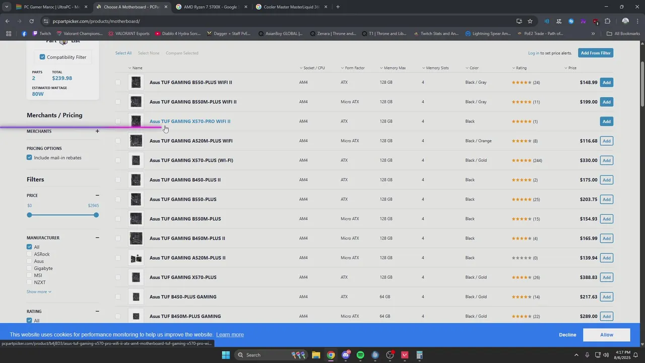
Task: Show hidden system tray icons
Action: [576, 355]
